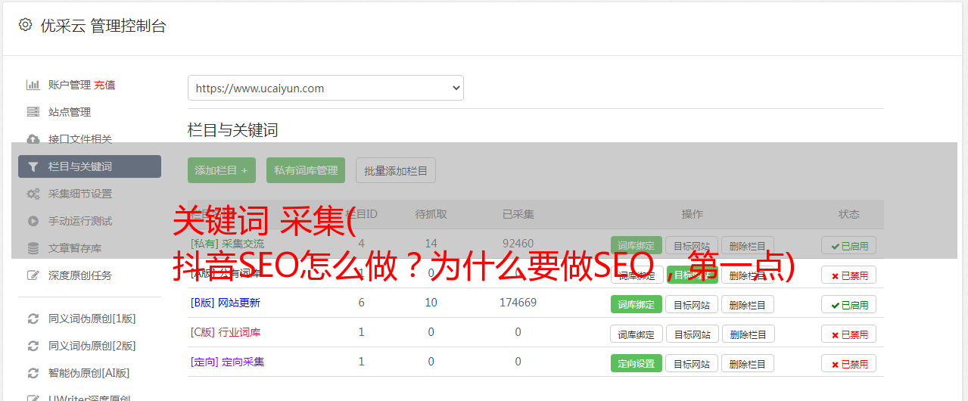Open the [C版] 行业词库 column link
968x401 pixels.
coord(226,332)
